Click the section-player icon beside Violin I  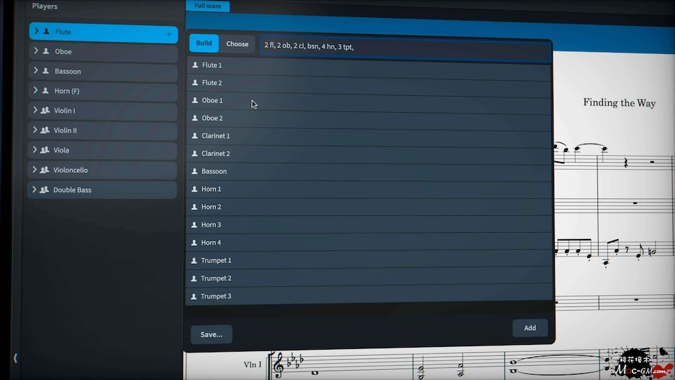[x=45, y=111]
